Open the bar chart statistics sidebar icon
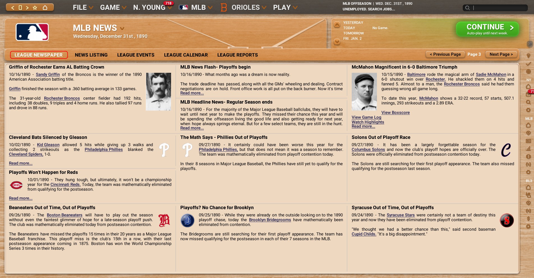Screen dimensions: 534x278 (x=528, y=149)
